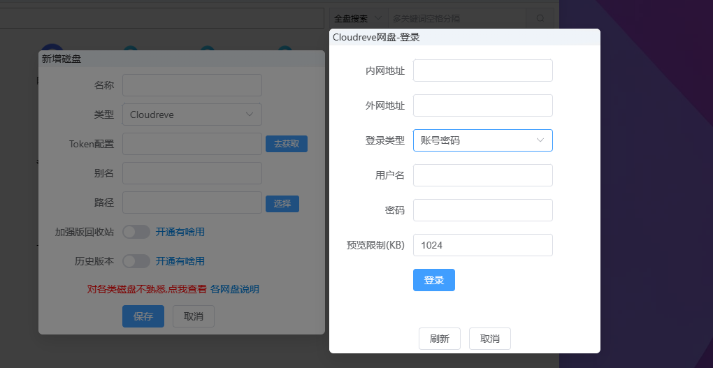Click the 刷新 button in login dialog

tap(440, 339)
